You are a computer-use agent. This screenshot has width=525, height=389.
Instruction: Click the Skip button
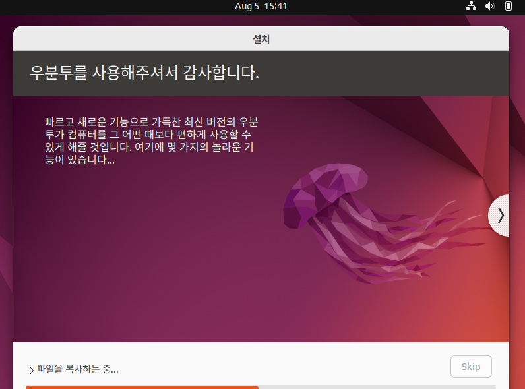pyautogui.click(x=471, y=367)
